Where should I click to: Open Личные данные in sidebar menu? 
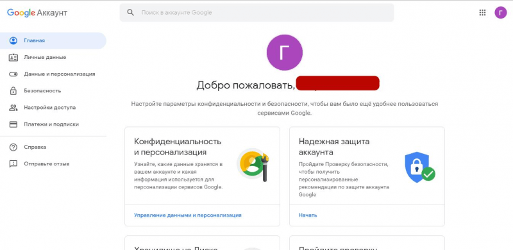click(45, 57)
